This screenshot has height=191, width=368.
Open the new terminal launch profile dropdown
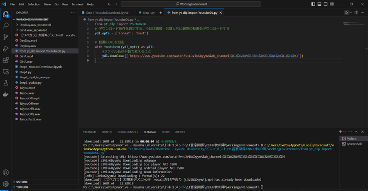[x=345, y=132]
